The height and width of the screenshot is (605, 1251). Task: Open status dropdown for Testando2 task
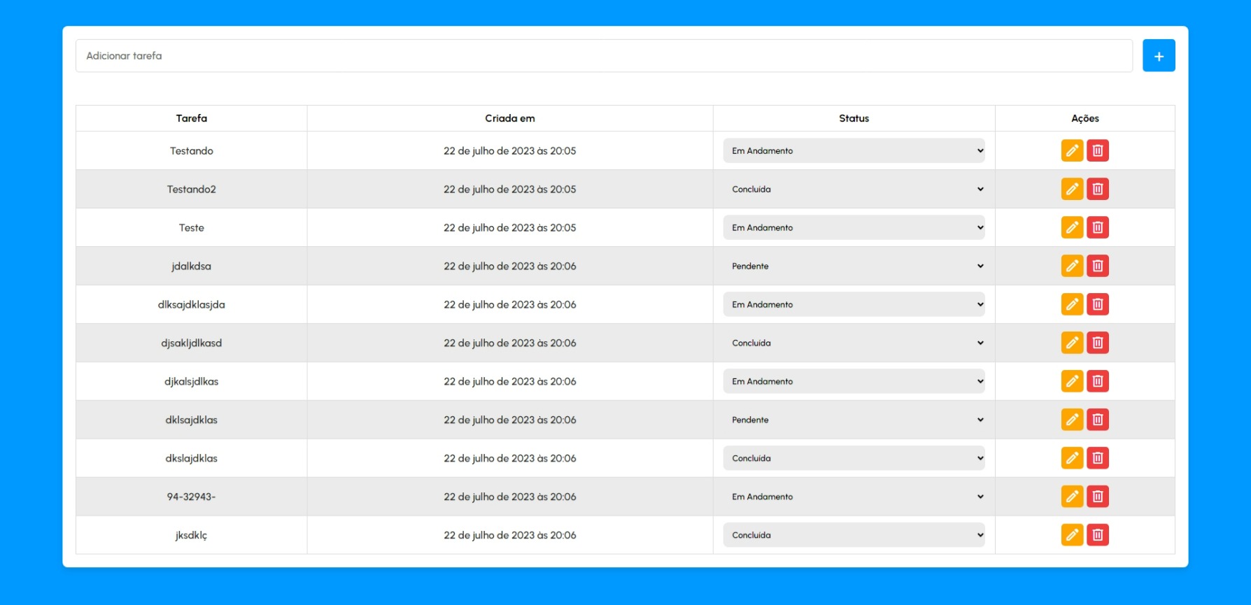pyautogui.click(x=854, y=189)
